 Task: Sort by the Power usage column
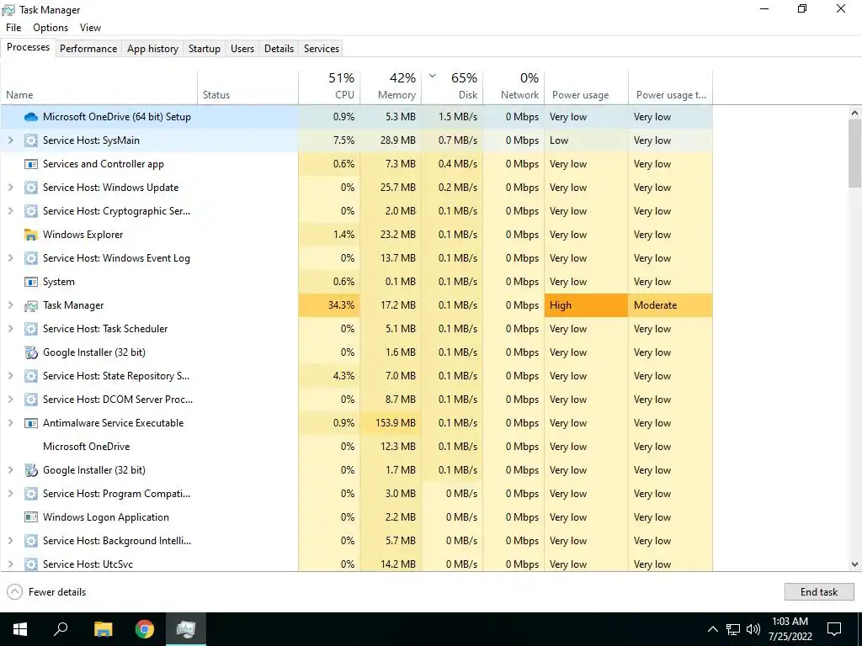(x=586, y=87)
